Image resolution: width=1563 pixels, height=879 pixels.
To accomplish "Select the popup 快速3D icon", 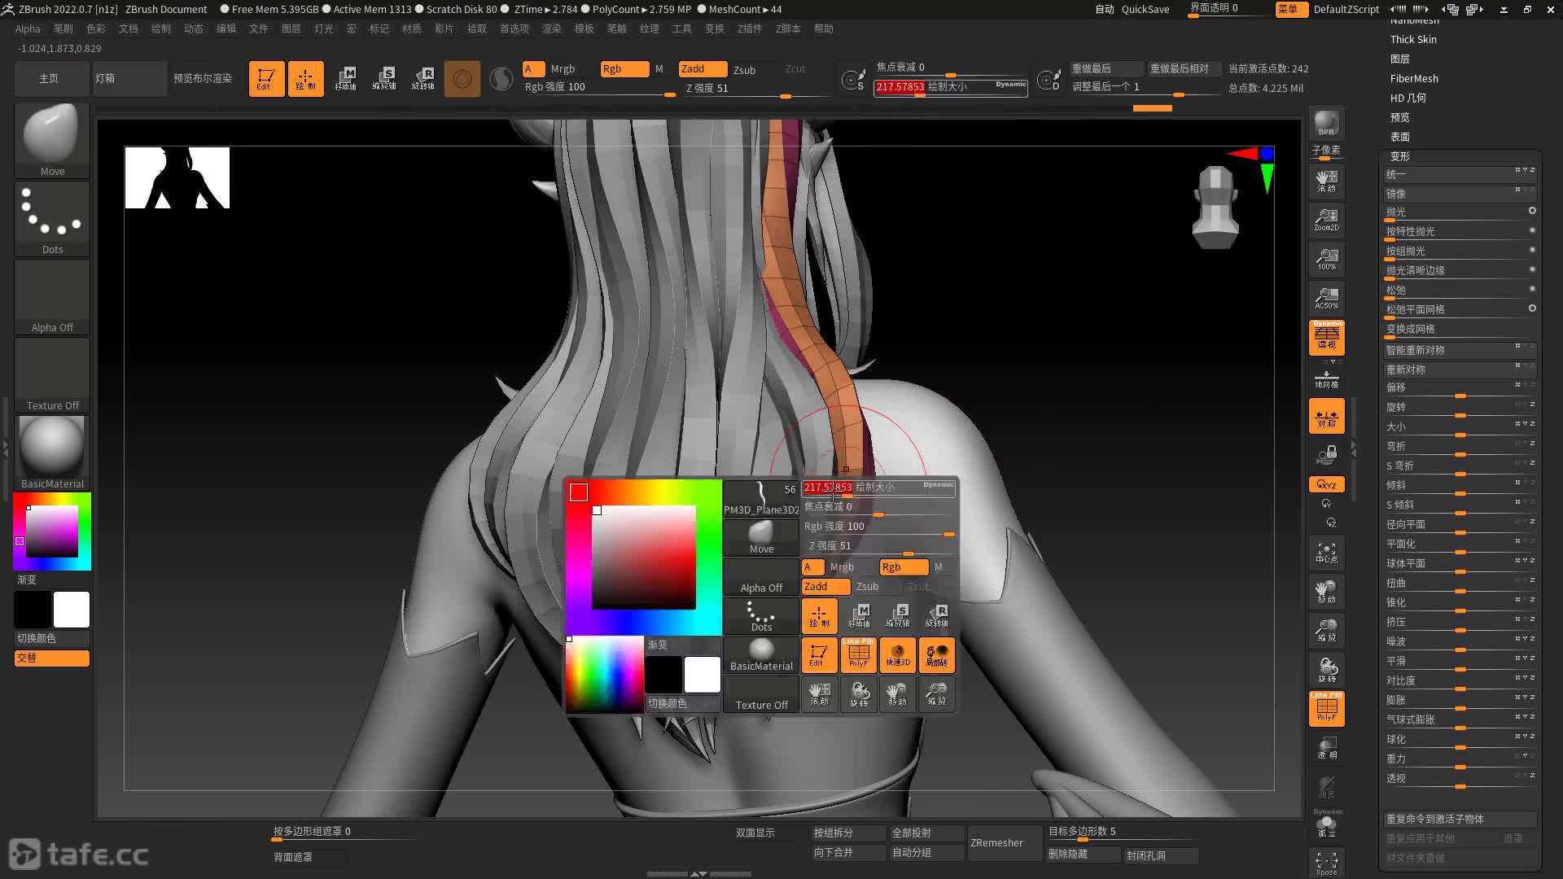I will pyautogui.click(x=898, y=655).
